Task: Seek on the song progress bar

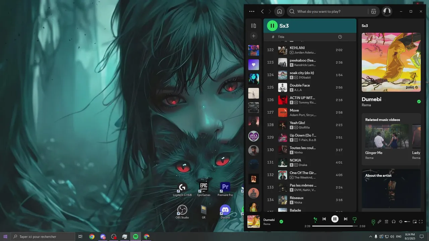Action: pos(334,226)
